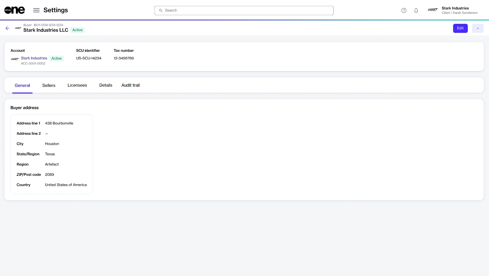Click the Buyer address heading

tap(24, 108)
